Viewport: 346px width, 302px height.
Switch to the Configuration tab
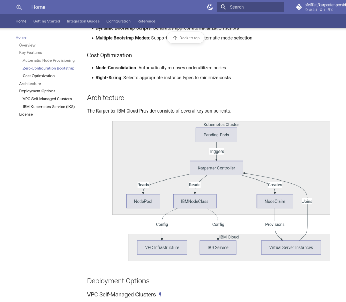(x=118, y=21)
